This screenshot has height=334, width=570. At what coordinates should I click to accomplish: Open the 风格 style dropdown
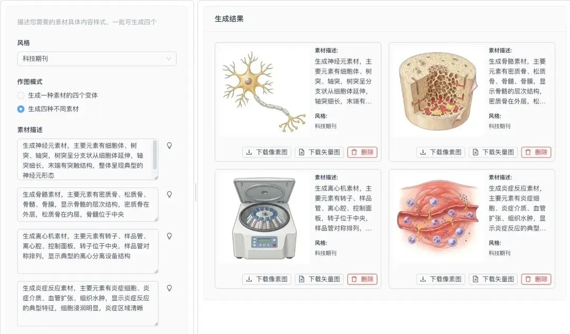tap(97, 59)
